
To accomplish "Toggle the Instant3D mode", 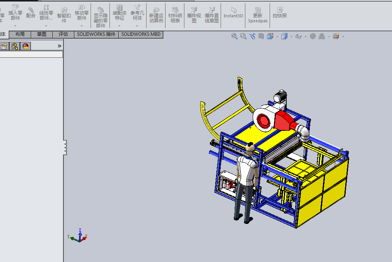I will pos(233,13).
